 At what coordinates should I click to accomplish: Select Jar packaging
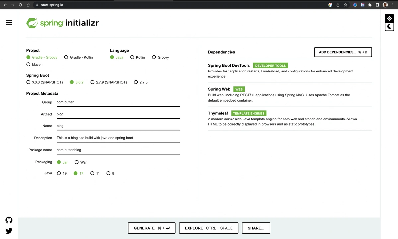62,162
